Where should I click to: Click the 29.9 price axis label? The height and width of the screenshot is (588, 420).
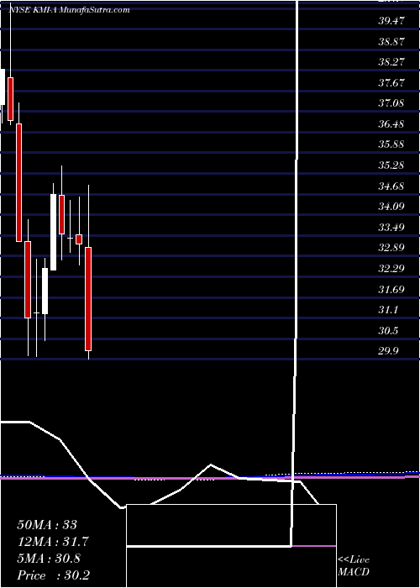(x=388, y=351)
